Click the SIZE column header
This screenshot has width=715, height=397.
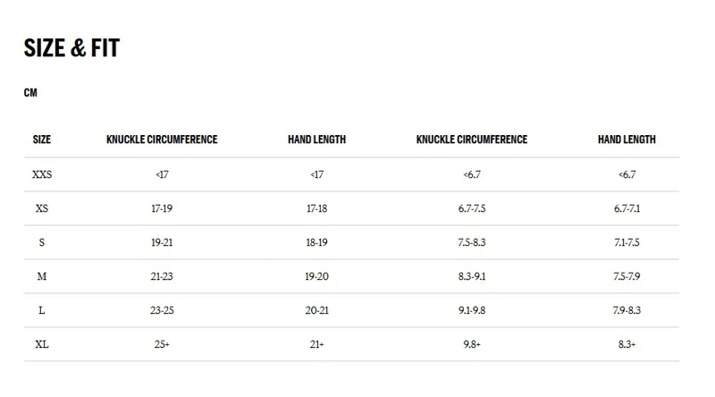point(42,139)
